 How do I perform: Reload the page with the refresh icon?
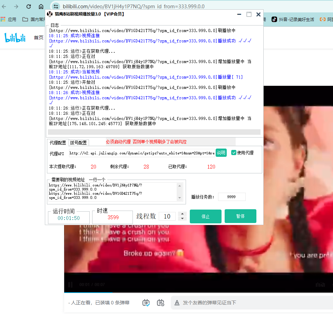[29, 7]
